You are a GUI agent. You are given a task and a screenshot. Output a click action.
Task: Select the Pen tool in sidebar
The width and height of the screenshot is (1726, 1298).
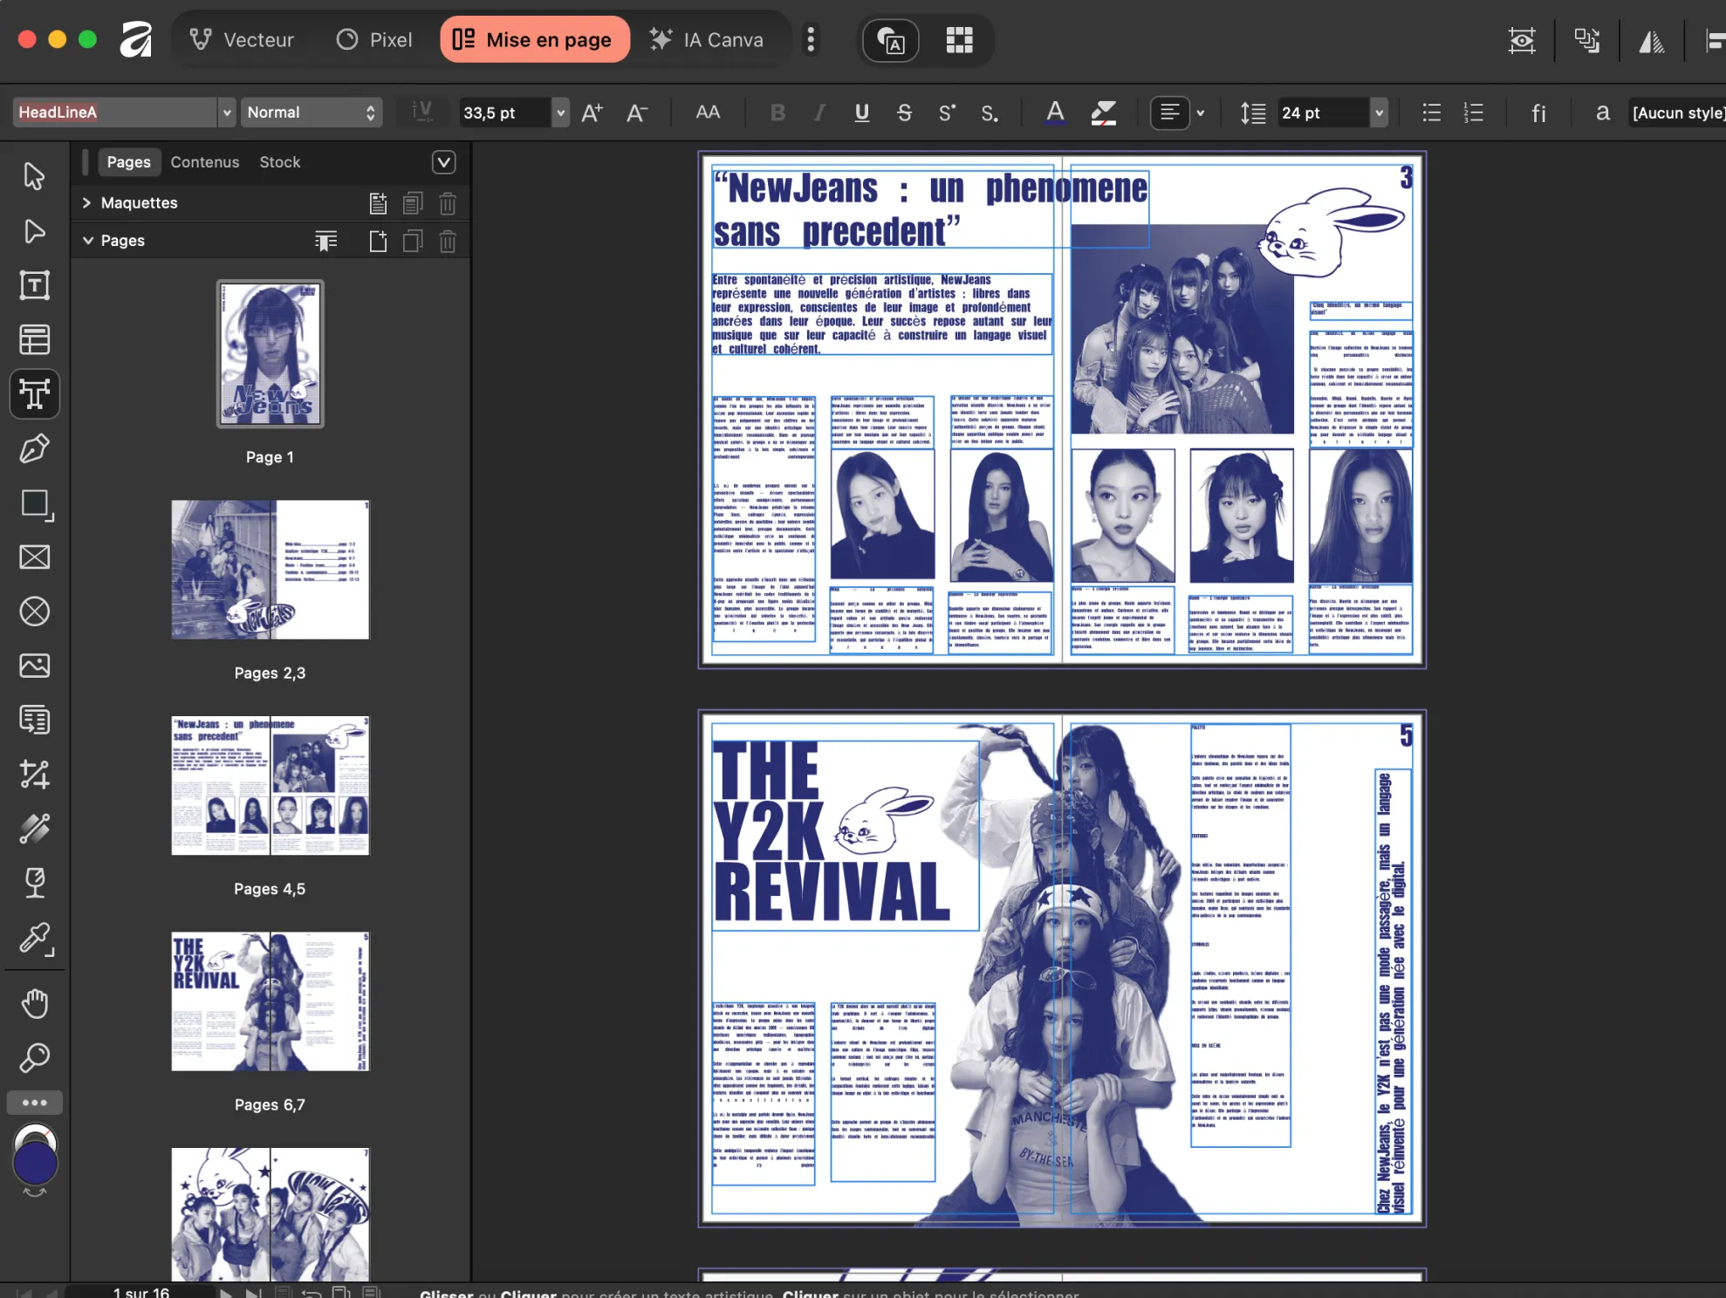coord(35,448)
